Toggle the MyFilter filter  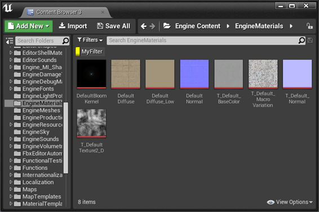90,52
